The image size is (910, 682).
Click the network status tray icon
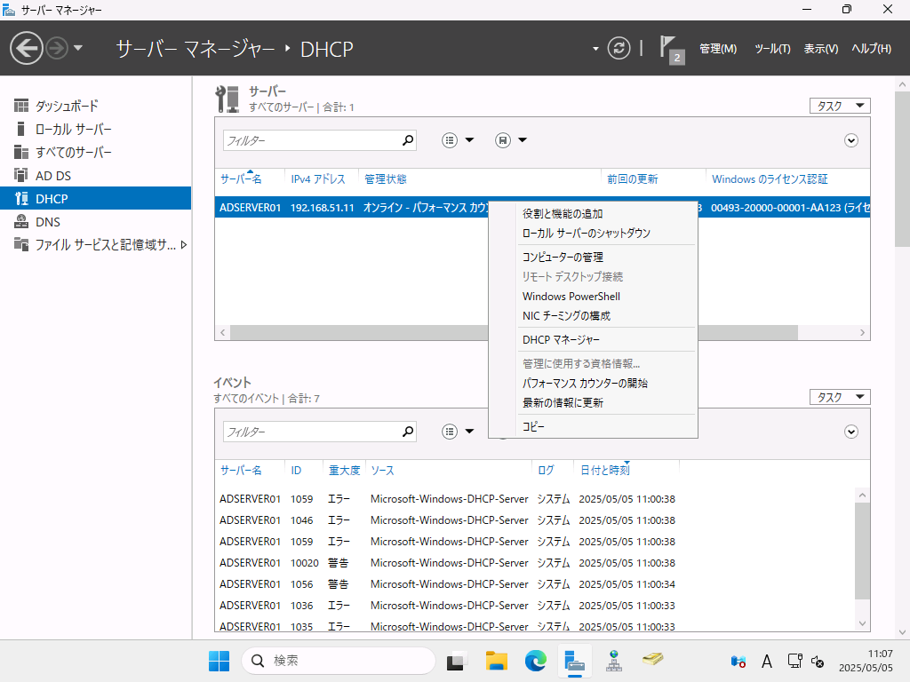[x=795, y=661]
